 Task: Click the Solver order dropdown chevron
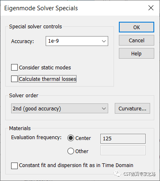click(x=104, y=108)
